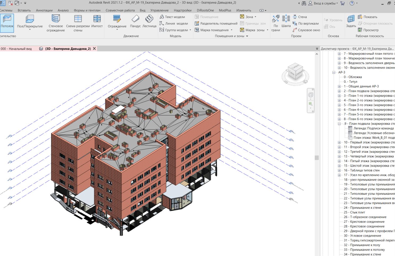Open the Группа модели dropdown arrow
Viewport: 395px width, 256px height.
pyautogui.click(x=190, y=30)
